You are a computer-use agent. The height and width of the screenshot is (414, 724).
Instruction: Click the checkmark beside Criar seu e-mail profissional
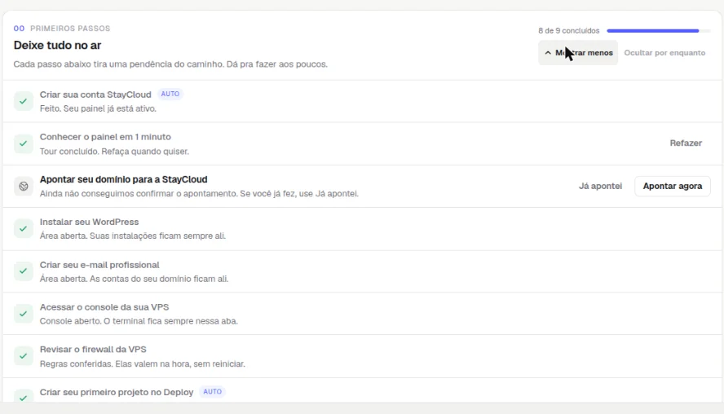click(x=23, y=271)
